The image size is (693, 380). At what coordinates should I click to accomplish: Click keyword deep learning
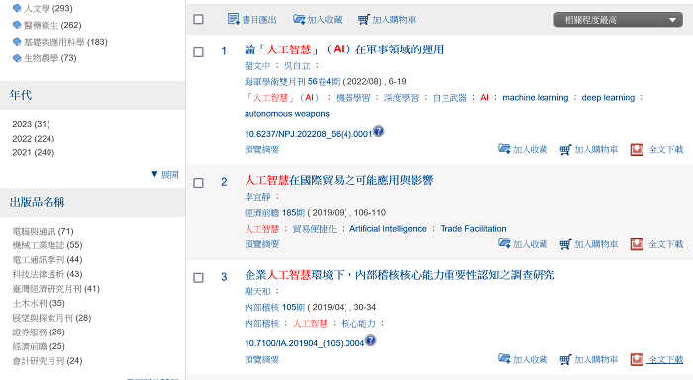point(608,98)
